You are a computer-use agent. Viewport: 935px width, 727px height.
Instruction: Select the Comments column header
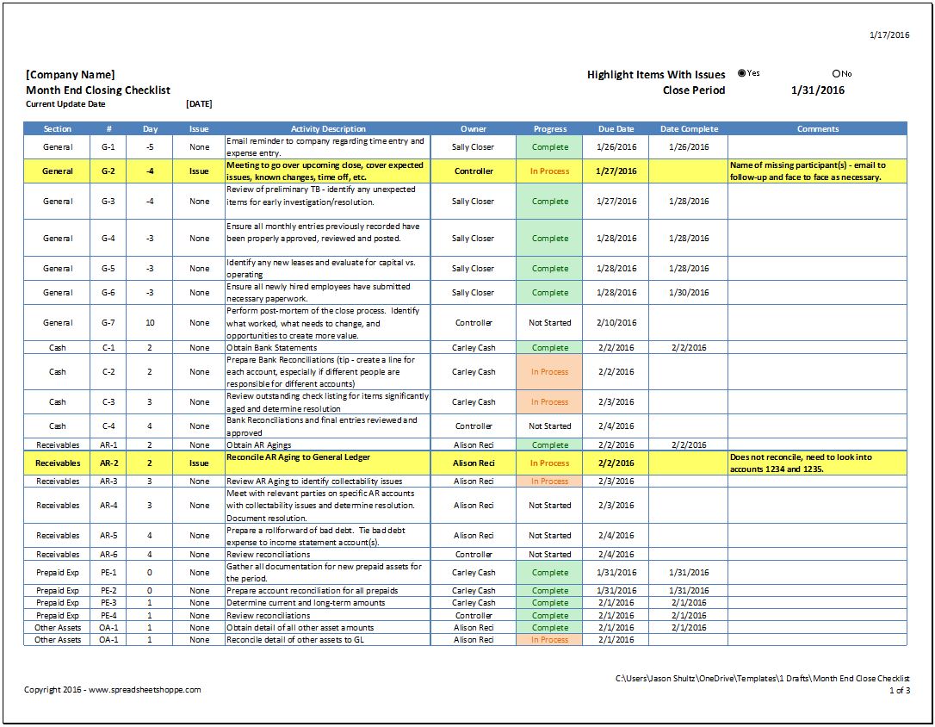[817, 129]
